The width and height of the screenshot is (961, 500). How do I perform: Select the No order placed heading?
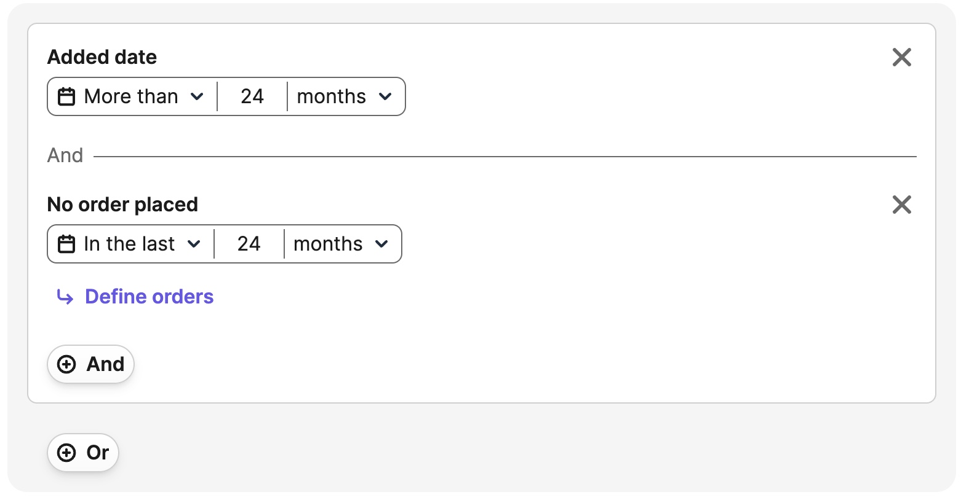pos(122,205)
